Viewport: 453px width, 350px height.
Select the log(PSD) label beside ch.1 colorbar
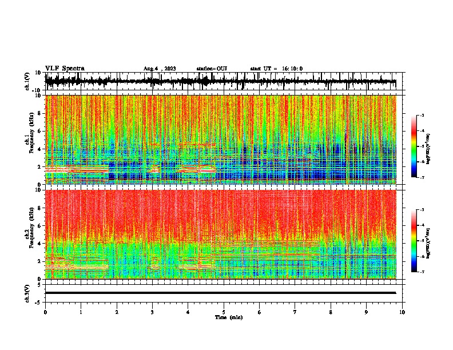click(428, 149)
